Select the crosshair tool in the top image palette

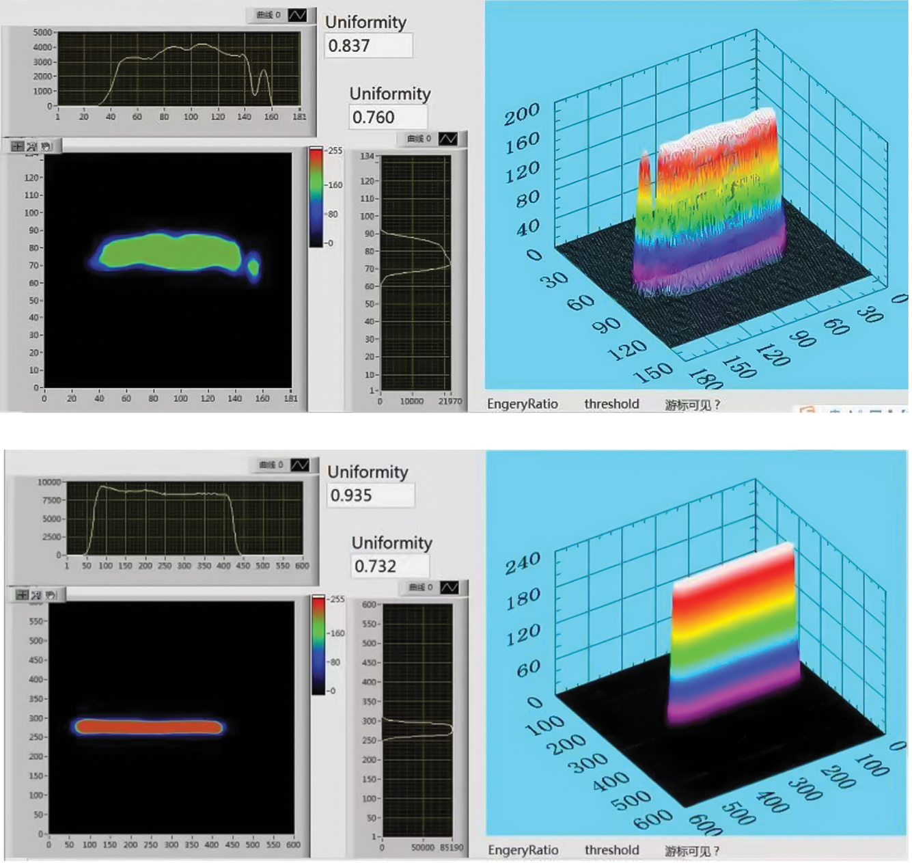point(17,146)
